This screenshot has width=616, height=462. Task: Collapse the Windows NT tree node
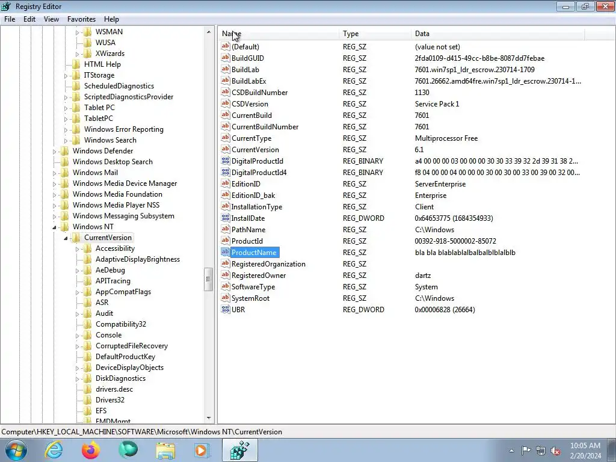[55, 227]
